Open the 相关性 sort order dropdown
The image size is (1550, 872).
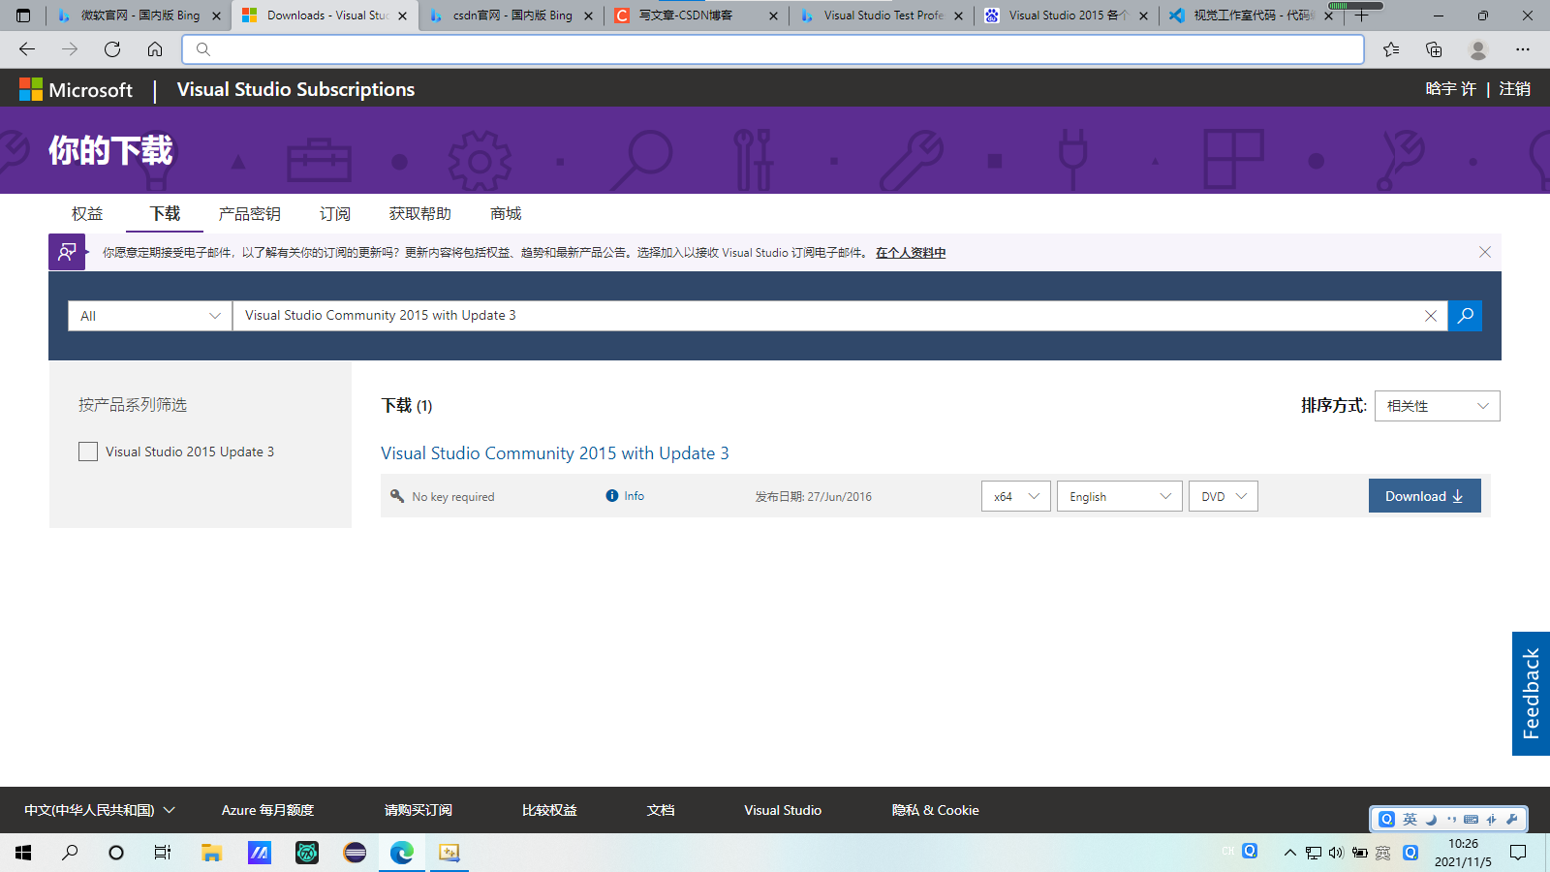click(x=1437, y=405)
